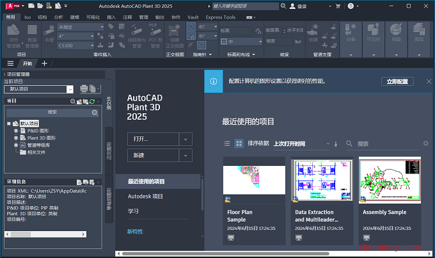Open the Assembly Sample thumbnail

pos(390,180)
